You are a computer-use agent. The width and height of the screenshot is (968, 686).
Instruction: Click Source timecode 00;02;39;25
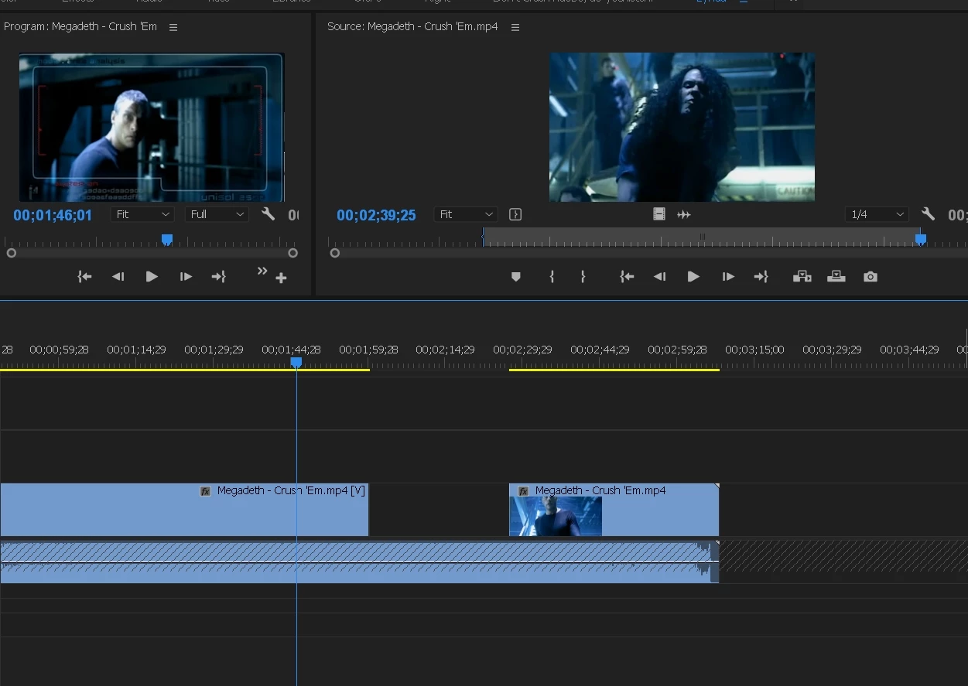click(376, 215)
